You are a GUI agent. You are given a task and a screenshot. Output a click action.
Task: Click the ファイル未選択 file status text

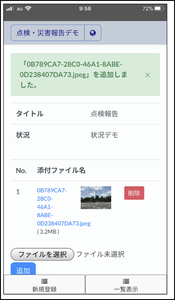[100, 254]
